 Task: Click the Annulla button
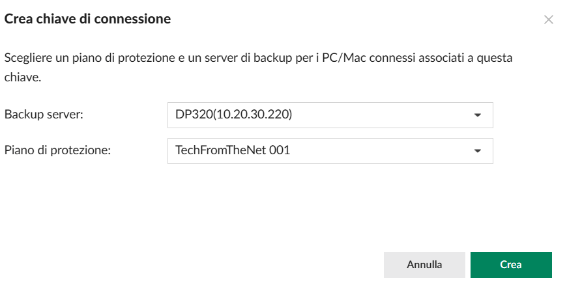tap(424, 265)
